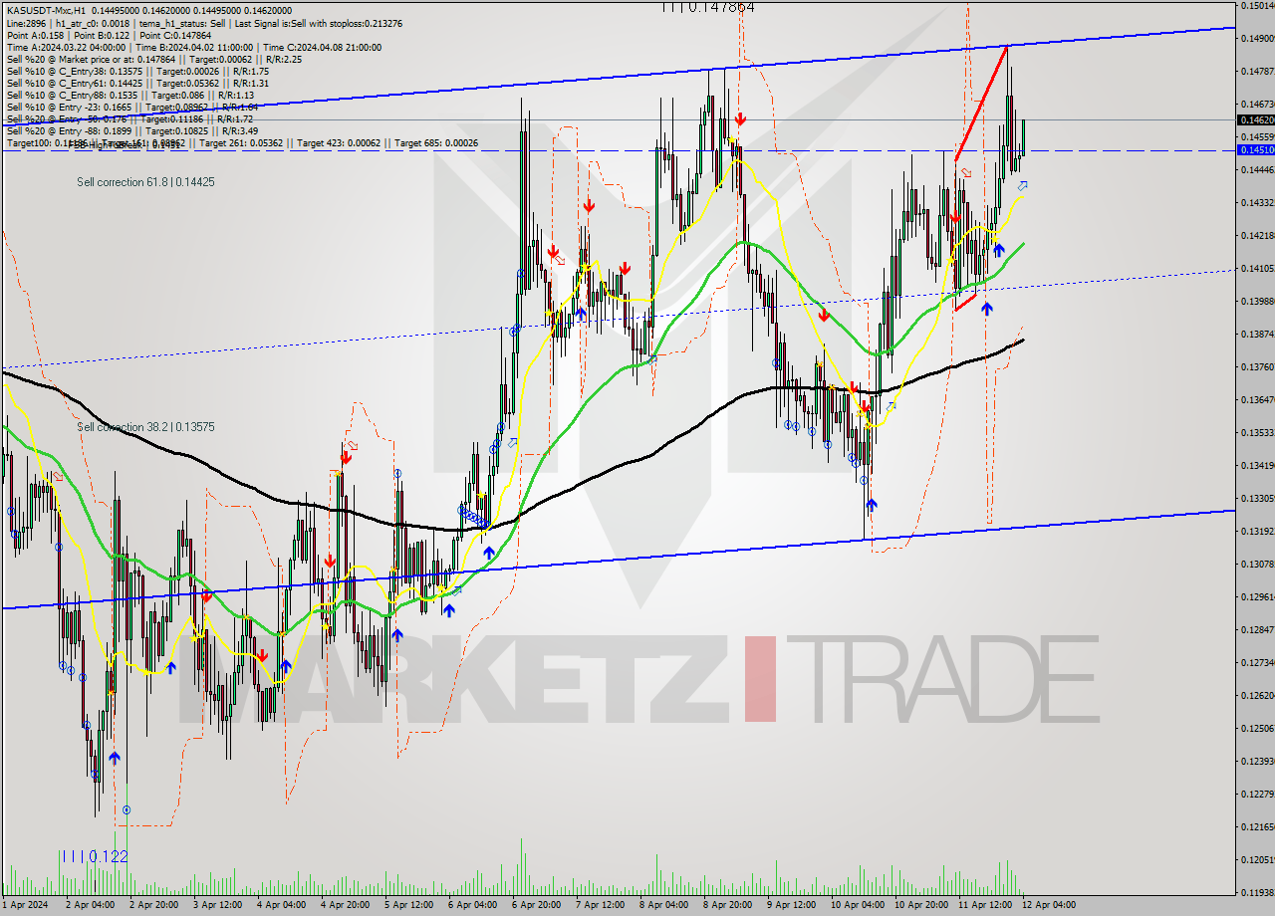Click the '12 Apr 04:00' time label

[x=1048, y=905]
